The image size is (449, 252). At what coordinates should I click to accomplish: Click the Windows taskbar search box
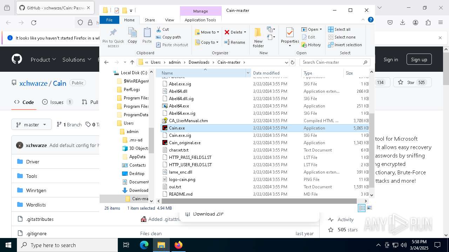click(x=67, y=245)
